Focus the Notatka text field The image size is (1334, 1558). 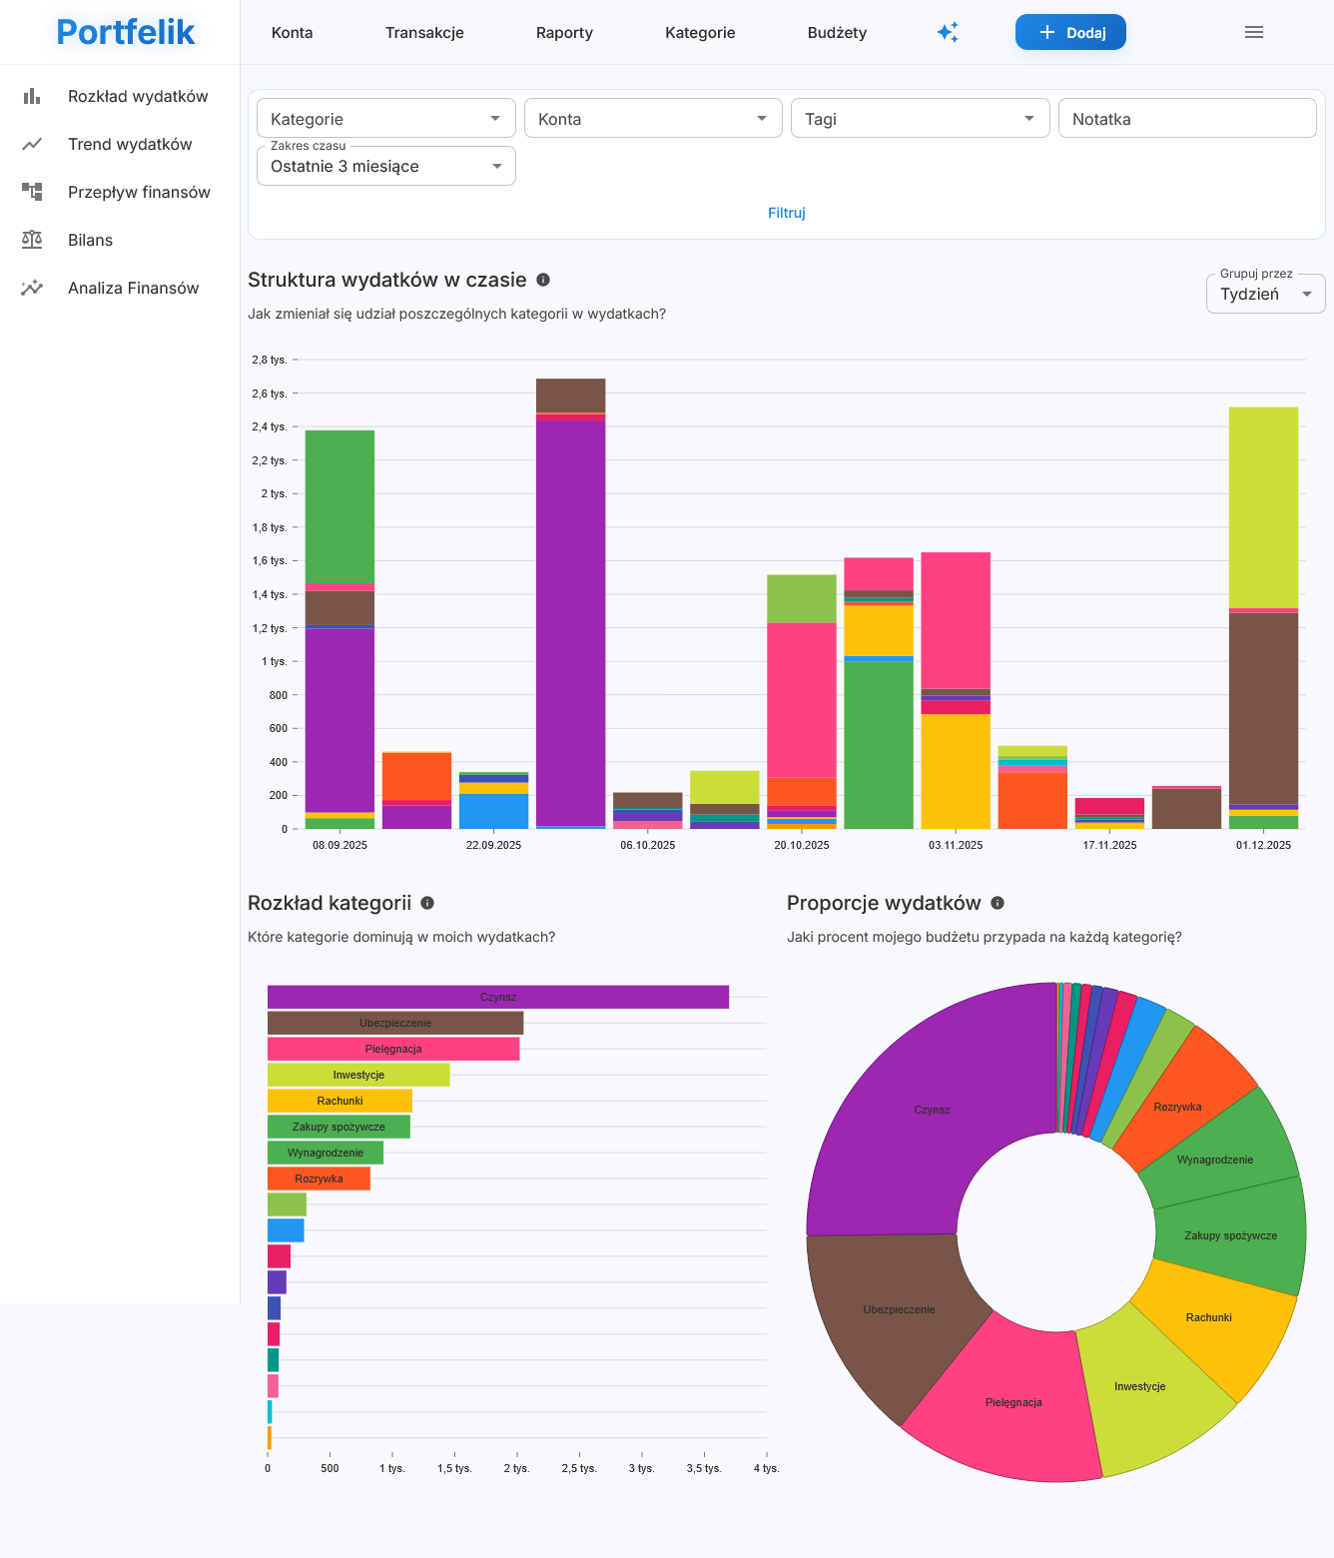[1187, 119]
